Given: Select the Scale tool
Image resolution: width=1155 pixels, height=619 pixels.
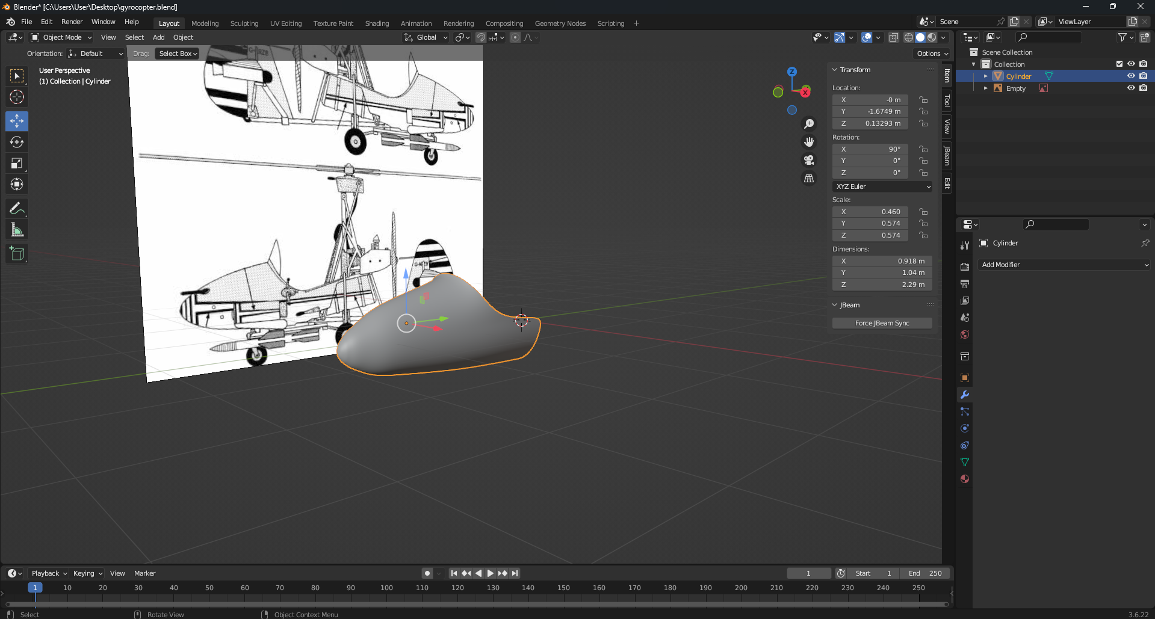Looking at the screenshot, I should pyautogui.click(x=17, y=163).
